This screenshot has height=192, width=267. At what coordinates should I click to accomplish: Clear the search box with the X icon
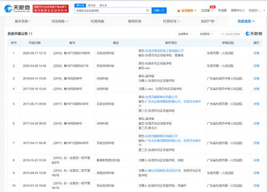tap(147, 11)
